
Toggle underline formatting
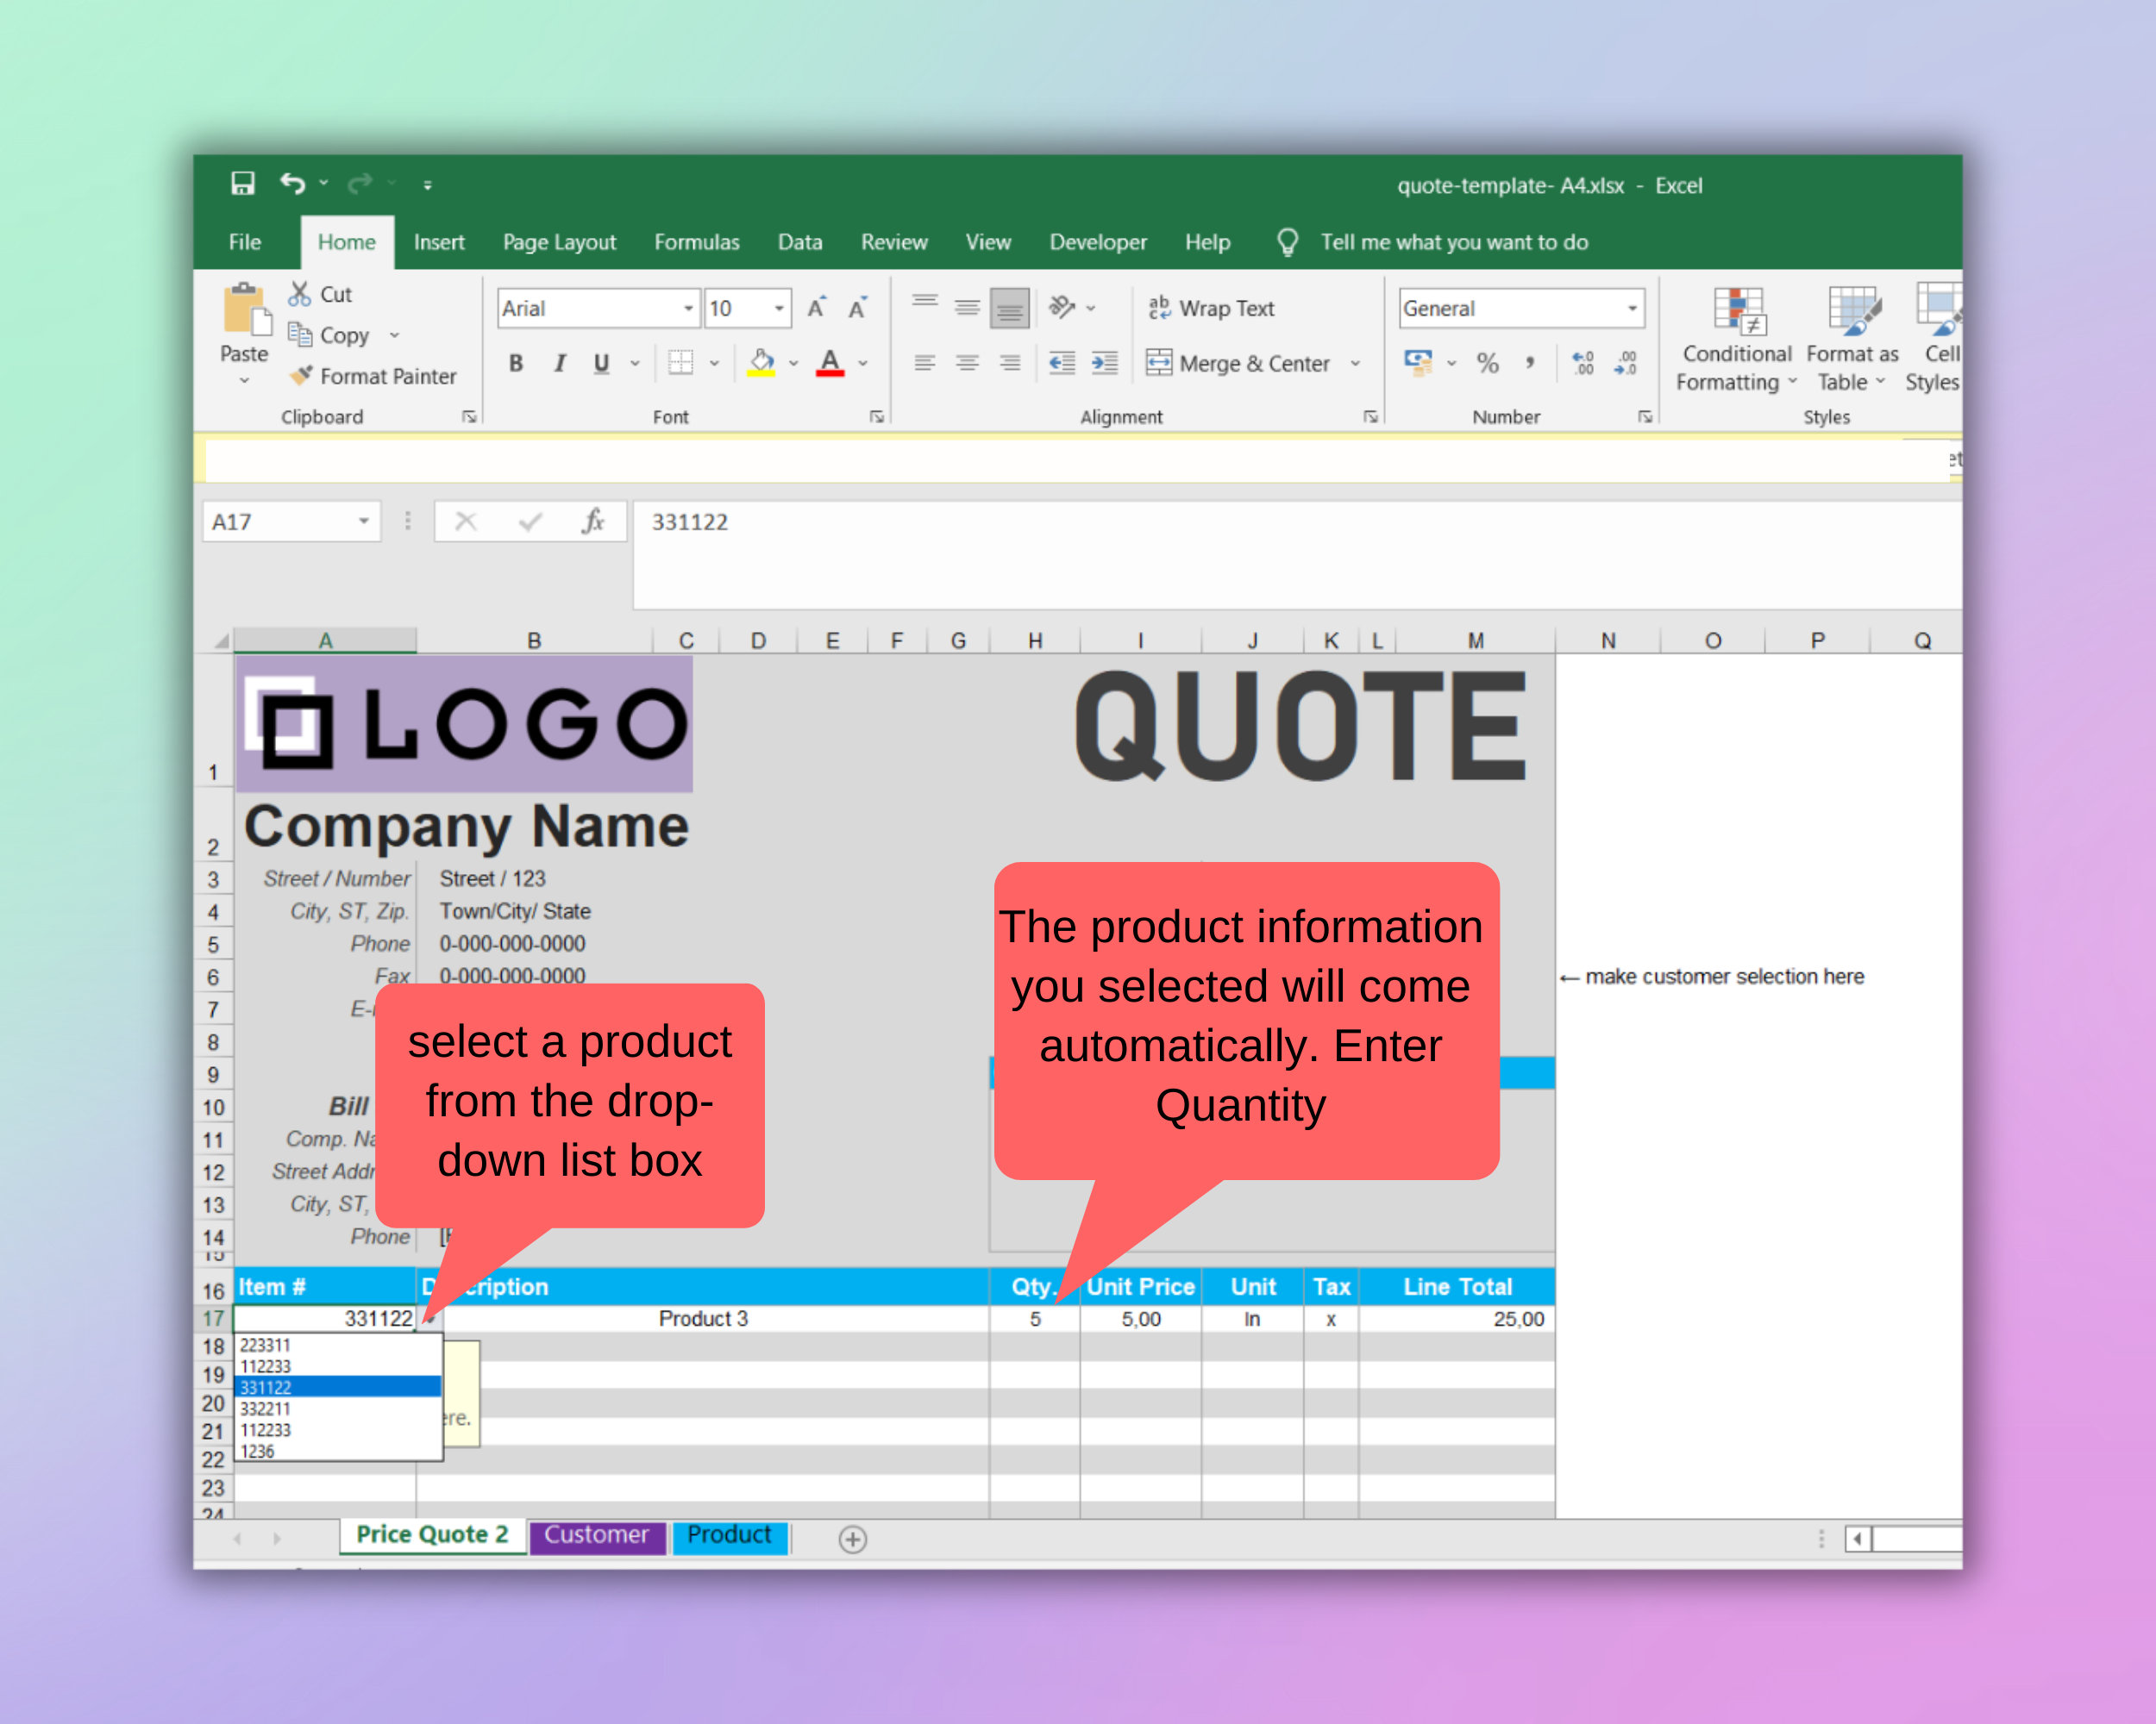click(x=599, y=364)
